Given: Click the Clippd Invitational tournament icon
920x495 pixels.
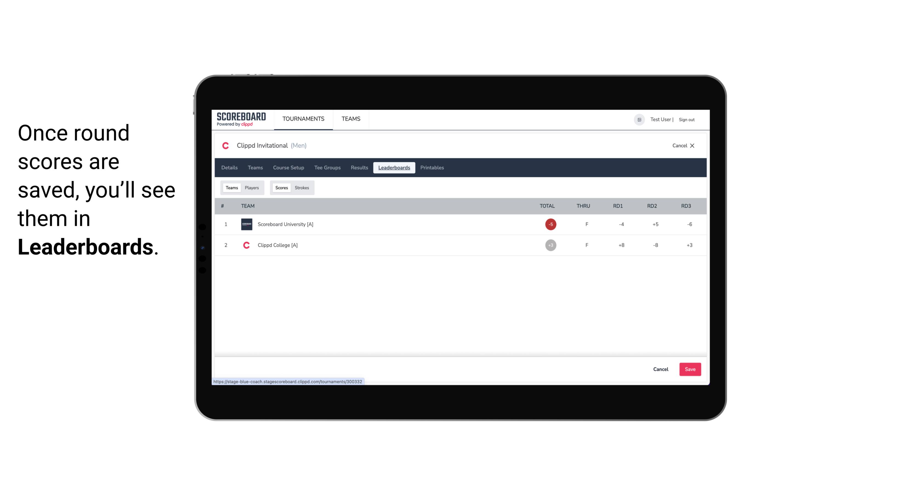Looking at the screenshot, I should coord(226,146).
